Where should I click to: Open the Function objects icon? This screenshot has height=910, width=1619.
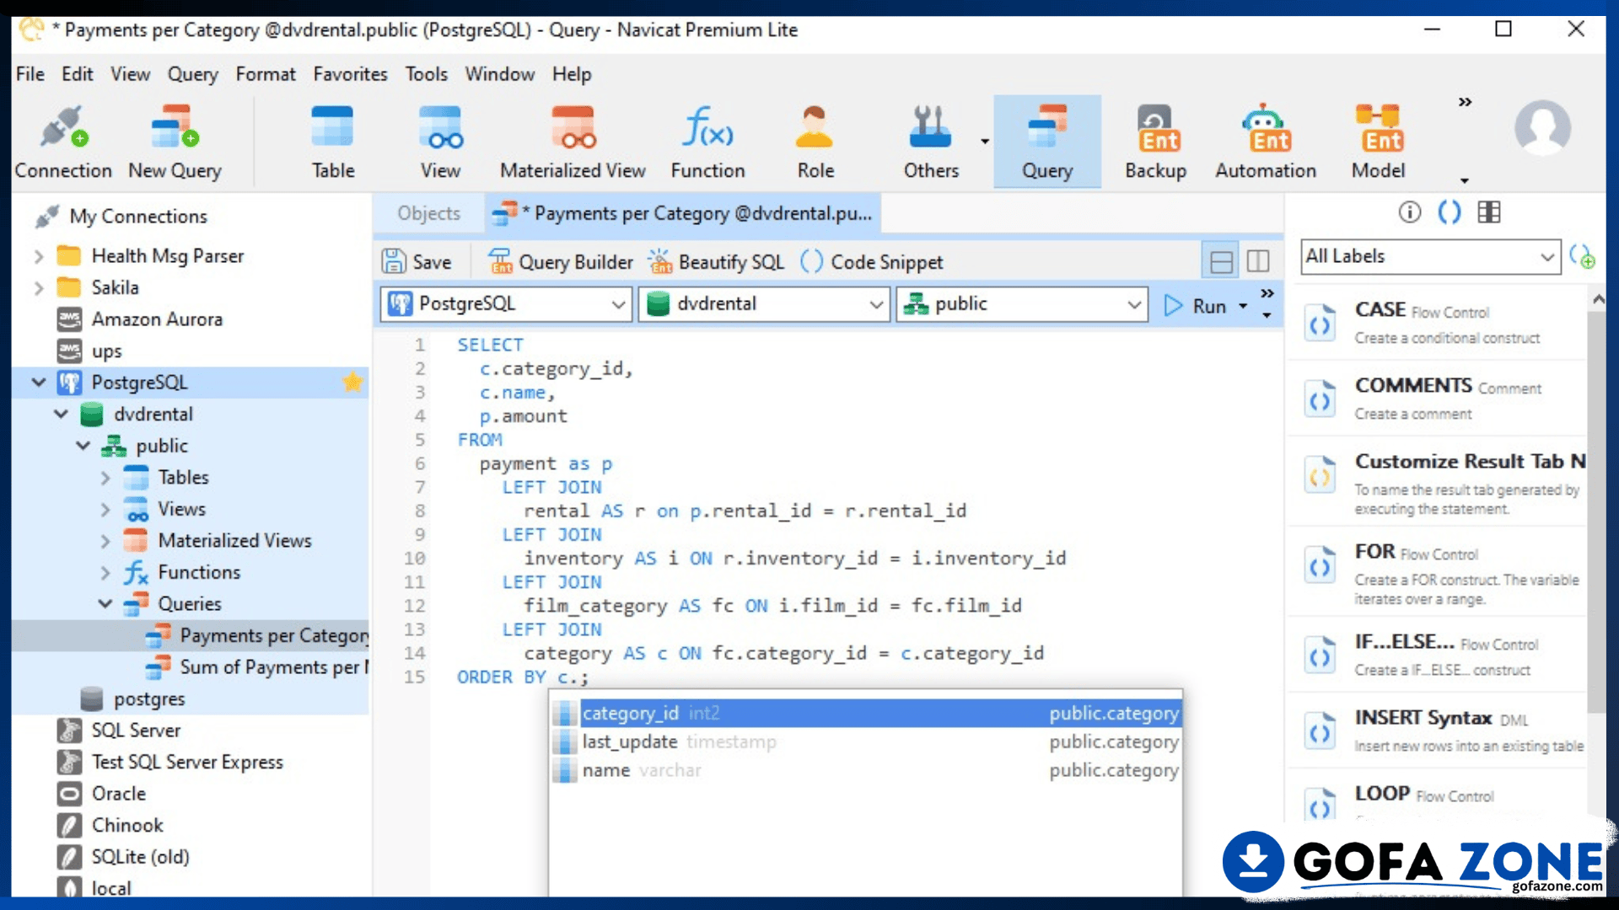[x=707, y=142]
